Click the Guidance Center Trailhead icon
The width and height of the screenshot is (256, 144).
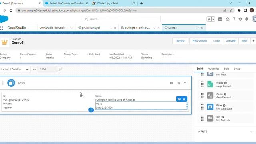click(x=228, y=19)
